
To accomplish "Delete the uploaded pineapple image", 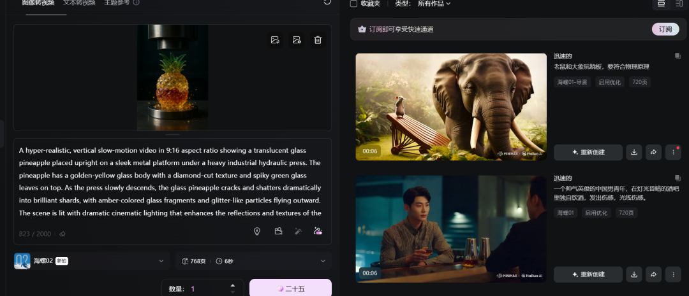I will tap(318, 40).
